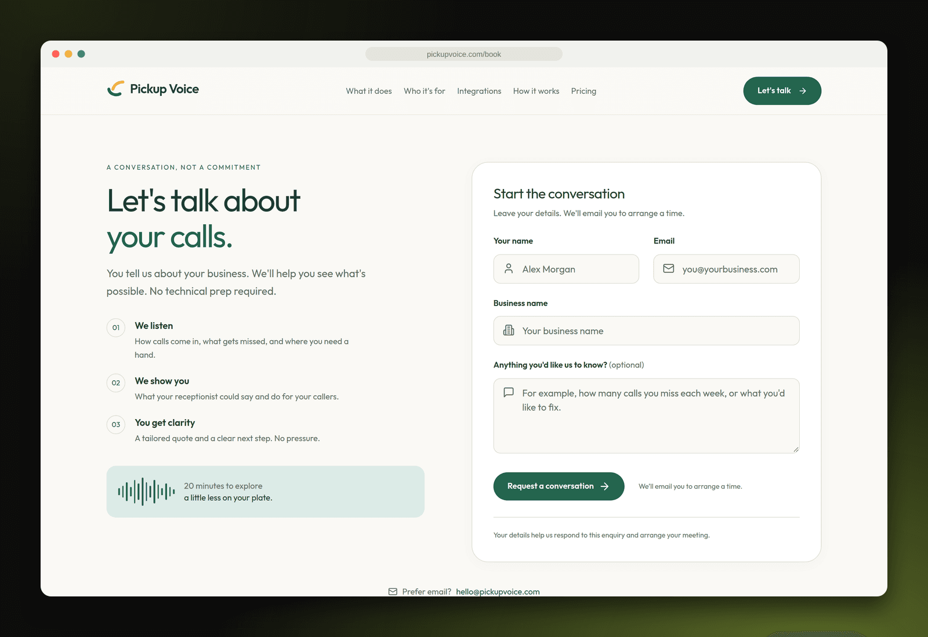Click the person icon in Your name field
928x637 pixels.
pyautogui.click(x=509, y=269)
